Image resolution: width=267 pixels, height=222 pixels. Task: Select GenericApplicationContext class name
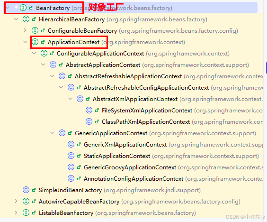tap(111, 133)
